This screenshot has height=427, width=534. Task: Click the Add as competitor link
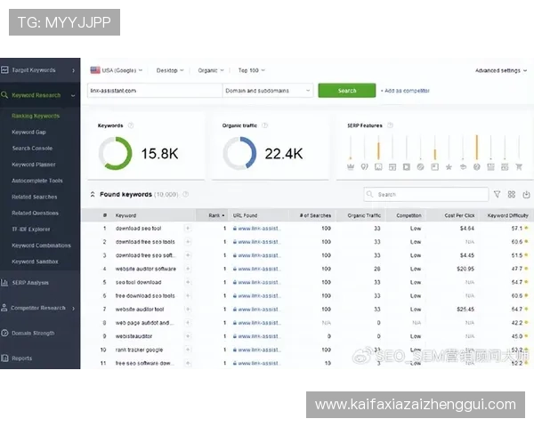(406, 91)
